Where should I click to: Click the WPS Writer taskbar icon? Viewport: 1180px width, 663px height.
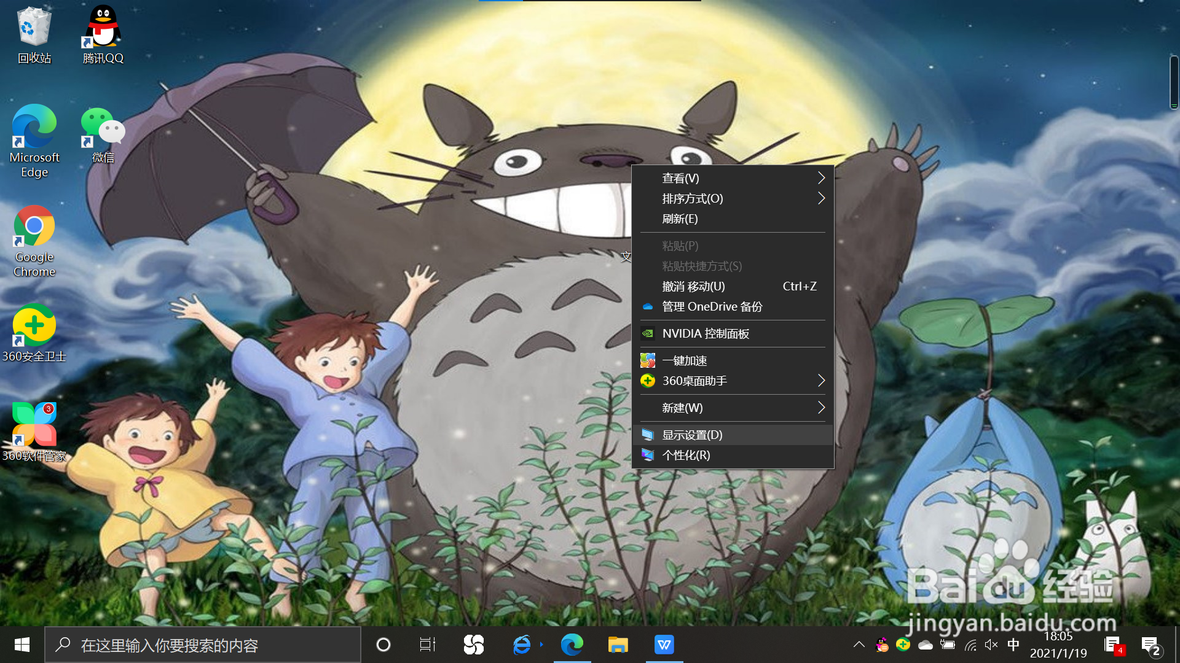pyautogui.click(x=664, y=645)
